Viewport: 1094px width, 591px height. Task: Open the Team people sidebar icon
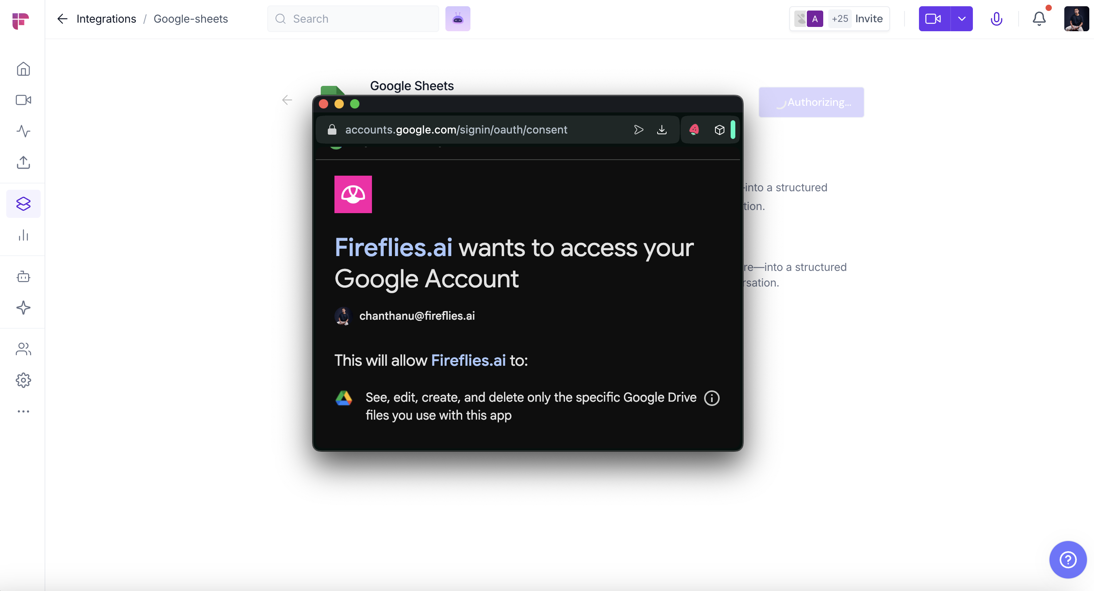click(23, 349)
